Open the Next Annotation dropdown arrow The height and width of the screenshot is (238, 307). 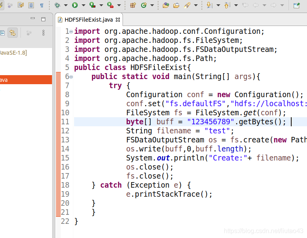218,5
